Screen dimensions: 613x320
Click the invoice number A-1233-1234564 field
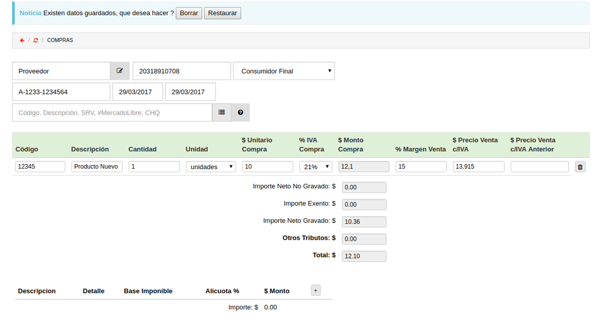[61, 91]
